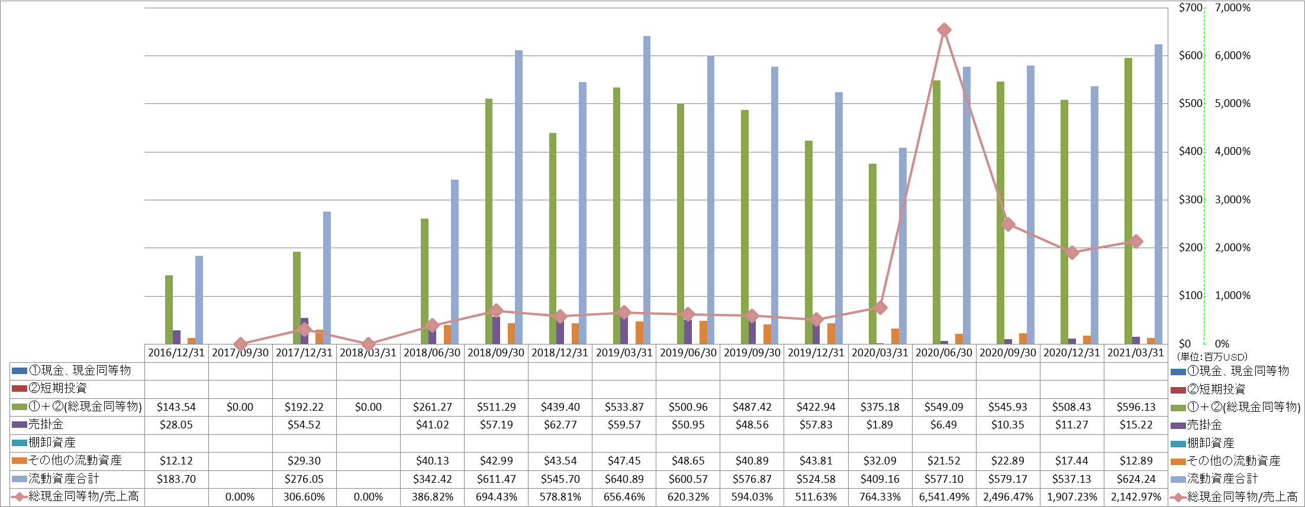The height and width of the screenshot is (507, 1305).
Task: Click the cell showing $143.54
Action: click(x=176, y=407)
